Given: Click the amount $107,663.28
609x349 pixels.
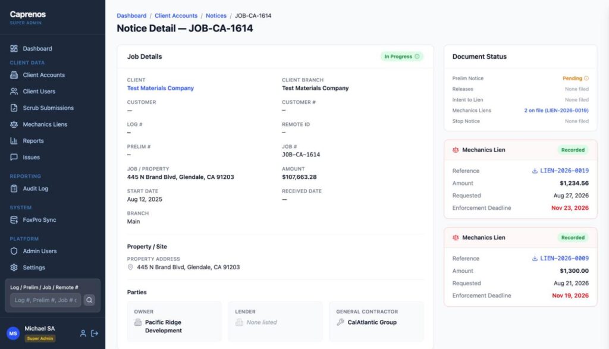Looking at the screenshot, I should [x=299, y=177].
